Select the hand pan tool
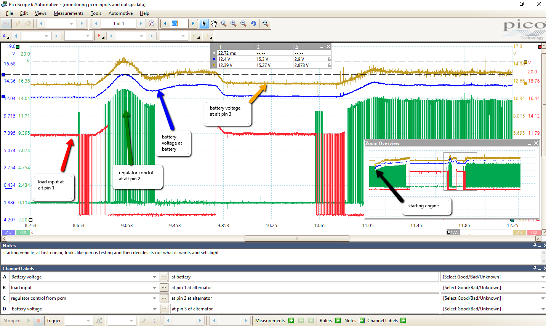 (214, 24)
